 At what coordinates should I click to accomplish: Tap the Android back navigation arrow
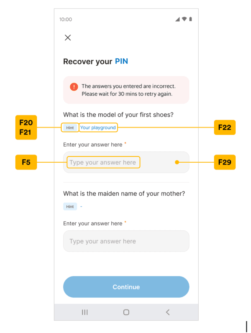tap(168, 313)
